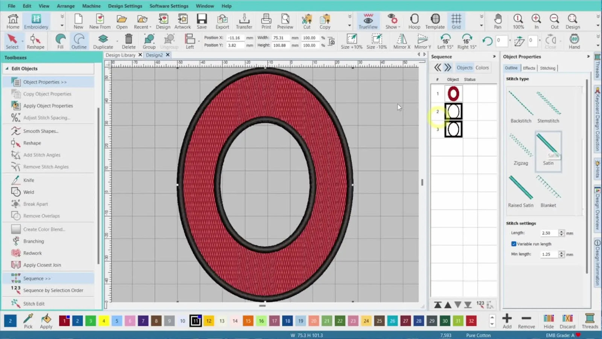Apply the Weld tool
The width and height of the screenshot is (602, 339).
[x=28, y=192]
